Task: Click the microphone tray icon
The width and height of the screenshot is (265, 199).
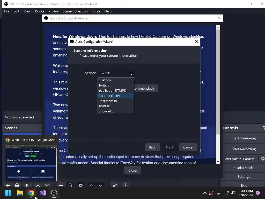Action: point(218,193)
